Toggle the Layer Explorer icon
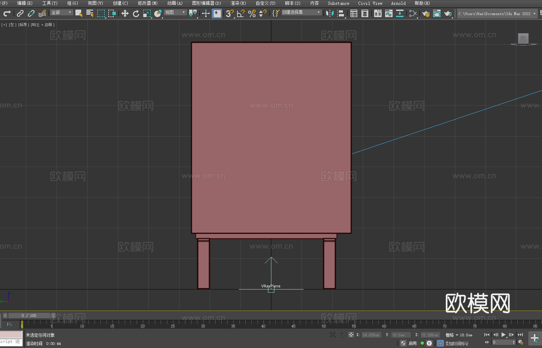This screenshot has height=348, width=542. (365, 13)
